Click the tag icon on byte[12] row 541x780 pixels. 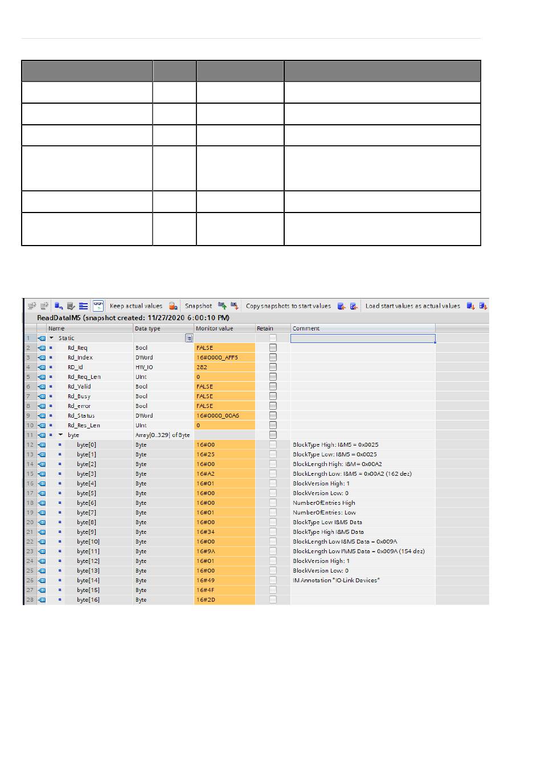tap(42, 561)
